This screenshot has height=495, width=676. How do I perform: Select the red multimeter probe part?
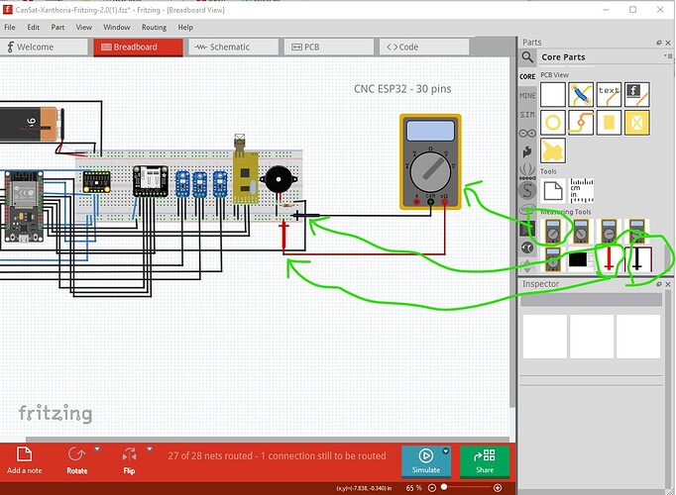pos(609,258)
